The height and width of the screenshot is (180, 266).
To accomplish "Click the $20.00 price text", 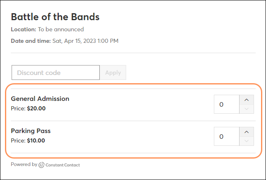I will 36,108.
